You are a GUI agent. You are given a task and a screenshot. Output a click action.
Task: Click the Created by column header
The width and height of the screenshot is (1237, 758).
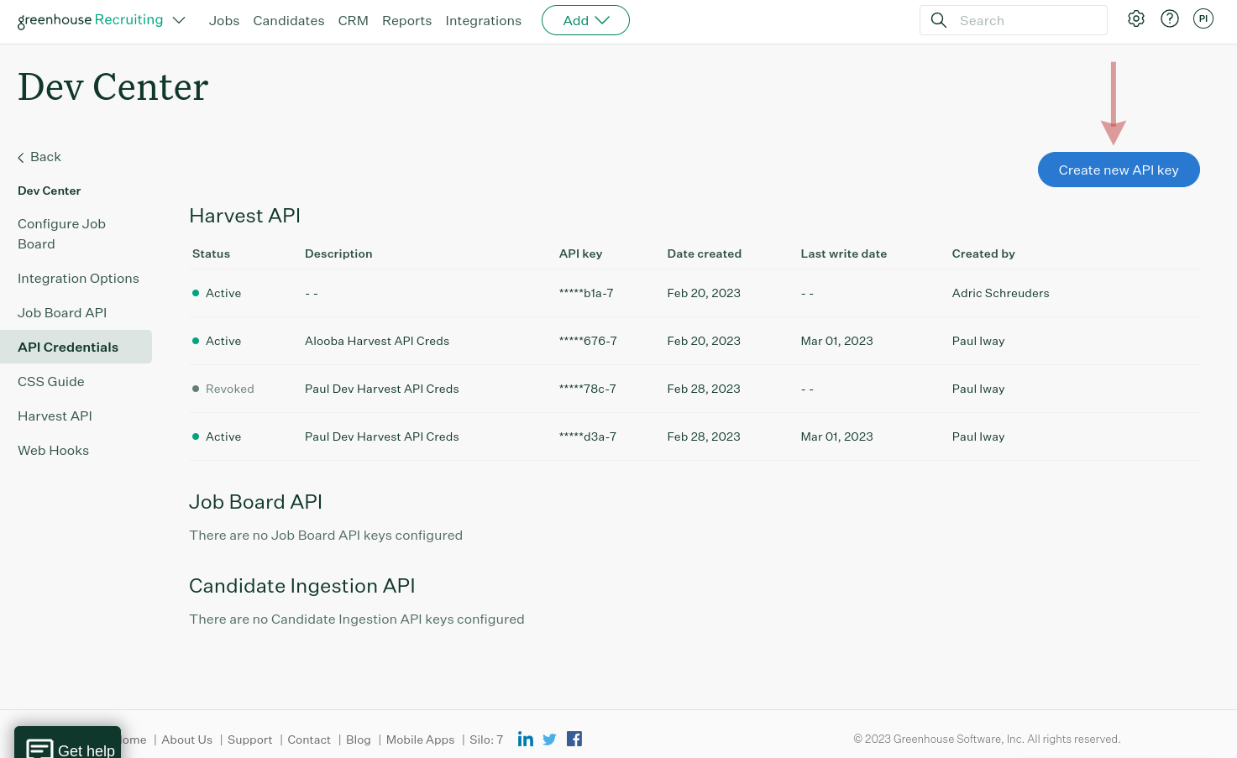tap(983, 254)
